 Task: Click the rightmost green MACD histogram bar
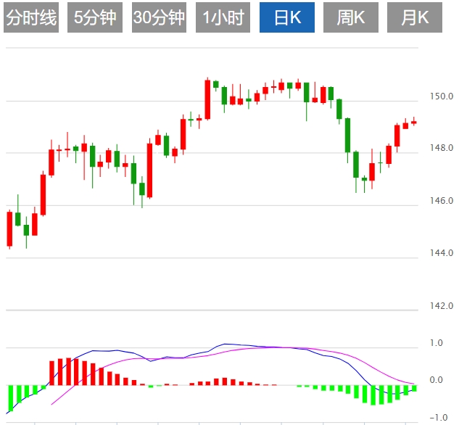pyautogui.click(x=414, y=388)
